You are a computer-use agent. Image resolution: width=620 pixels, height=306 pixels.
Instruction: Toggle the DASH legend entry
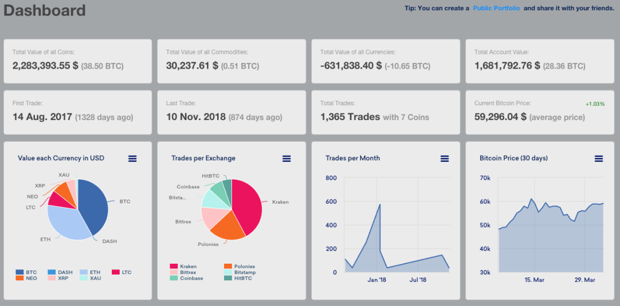(60, 272)
